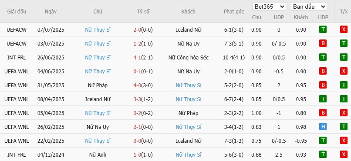The height and width of the screenshot is (161, 351).
Task: Expand the Ban đầu odds type dropdown
Action: pyautogui.click(x=309, y=7)
